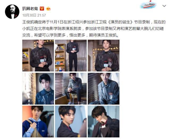
Task: Open the first photo with microphone
Action: pos(38,56)
